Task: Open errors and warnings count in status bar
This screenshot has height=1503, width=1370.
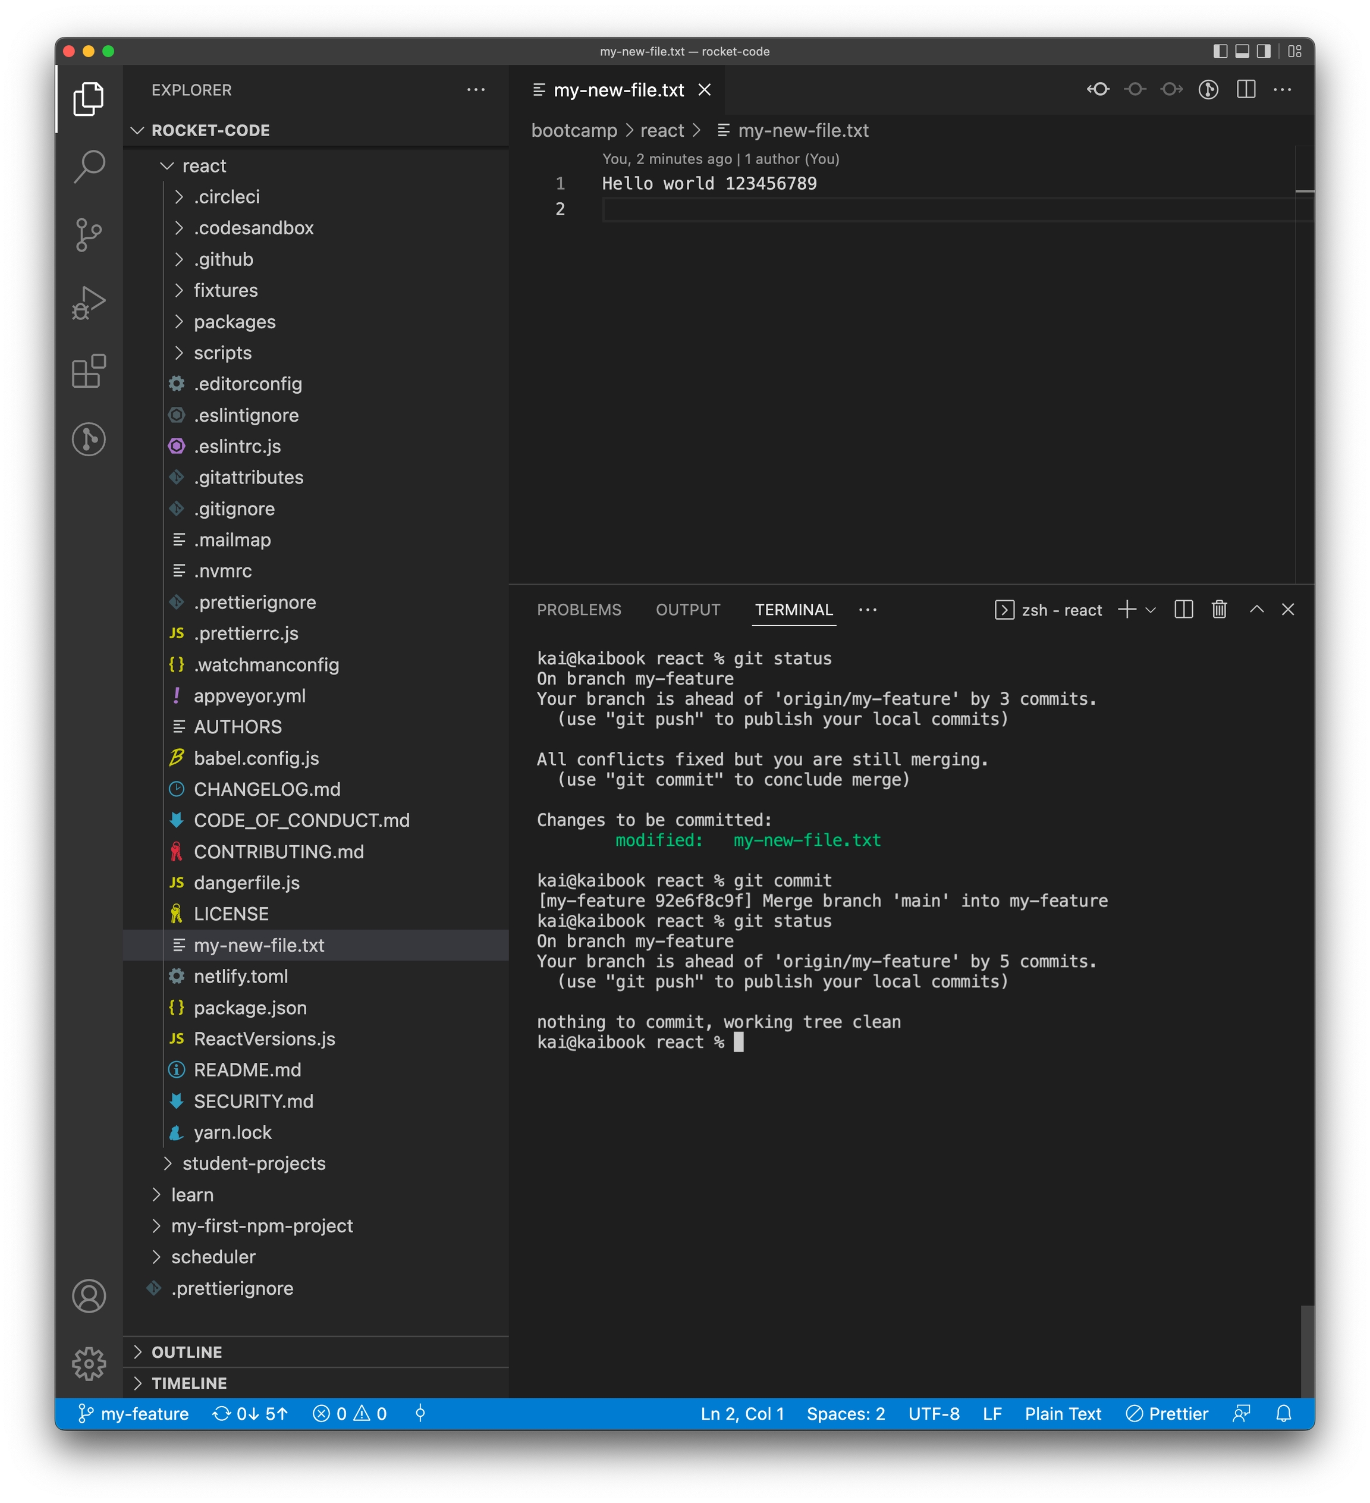Action: click(x=350, y=1414)
